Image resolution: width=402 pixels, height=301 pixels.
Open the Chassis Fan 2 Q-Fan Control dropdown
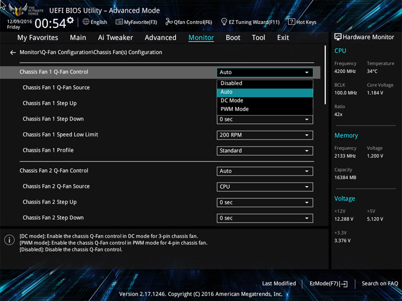tap(265, 171)
